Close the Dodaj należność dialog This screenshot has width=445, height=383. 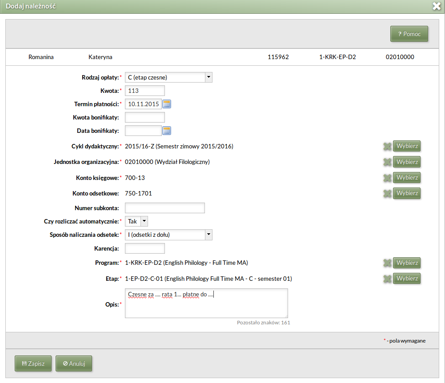[437, 6]
